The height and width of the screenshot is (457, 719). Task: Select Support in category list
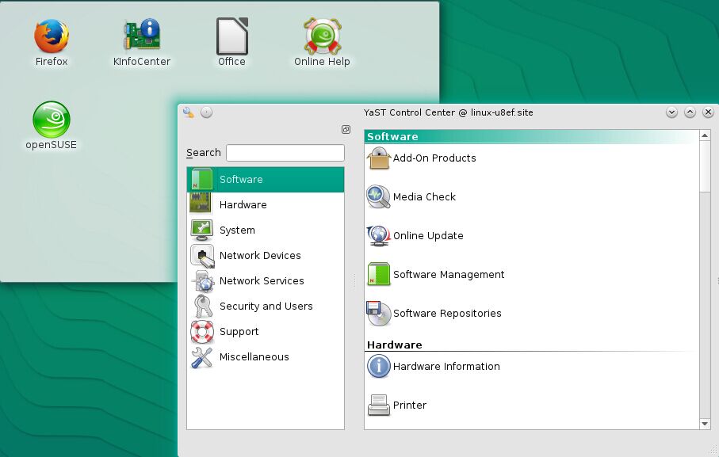tap(239, 332)
